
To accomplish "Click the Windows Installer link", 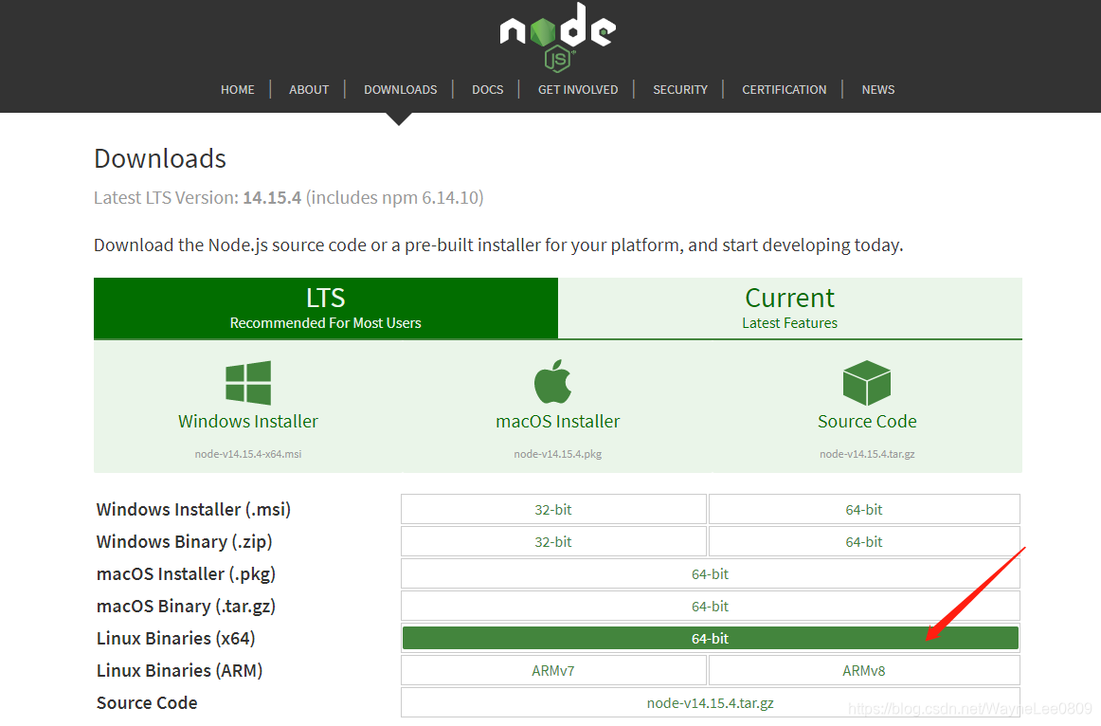I will coord(248,421).
